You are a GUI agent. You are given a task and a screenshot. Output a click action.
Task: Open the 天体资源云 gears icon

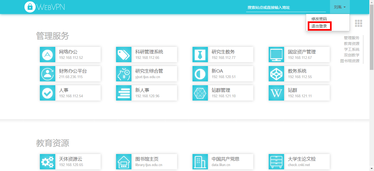pos(48,162)
